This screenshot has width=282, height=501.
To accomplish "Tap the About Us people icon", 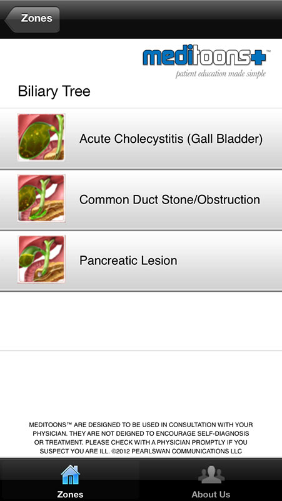I will pos(211,475).
